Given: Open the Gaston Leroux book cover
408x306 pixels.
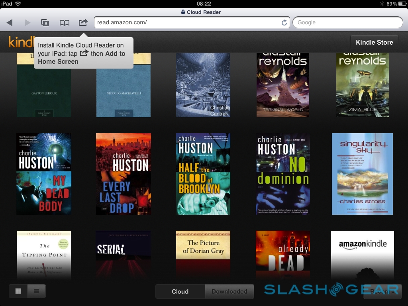Looking at the screenshot, I should coord(44,85).
